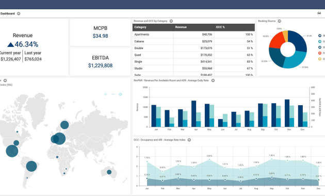Click the 54 % occupancy cell

(234, 41)
